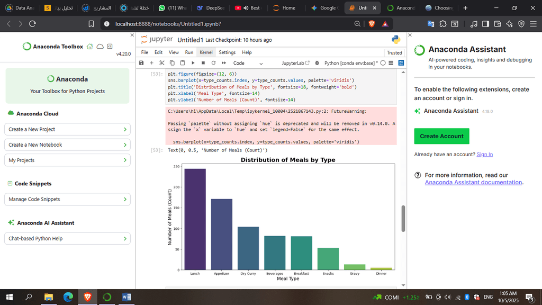Click the green Create Account button
The height and width of the screenshot is (305, 542).
point(441,136)
